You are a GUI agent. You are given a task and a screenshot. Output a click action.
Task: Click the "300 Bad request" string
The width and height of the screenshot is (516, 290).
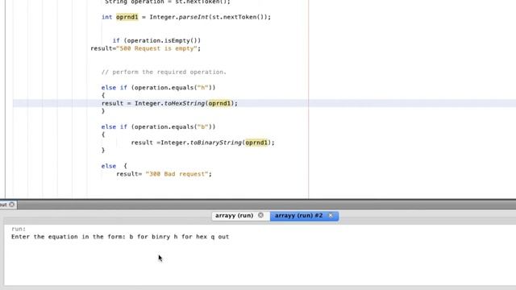177,174
